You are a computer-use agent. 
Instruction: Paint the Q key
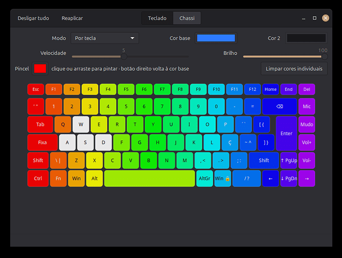coord(63,124)
